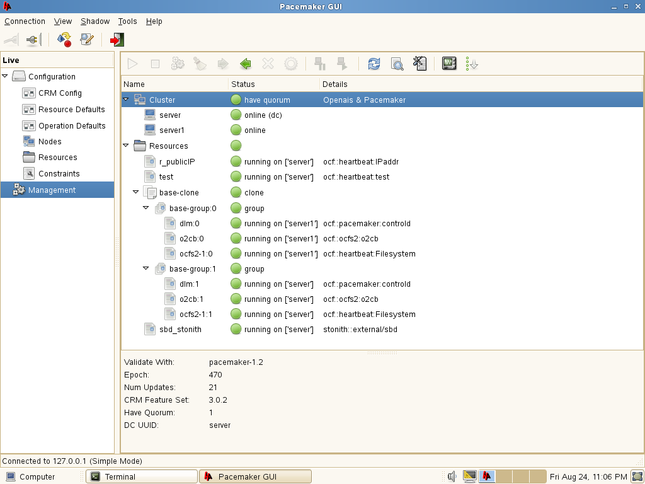This screenshot has height=484, width=645.
Task: Click the greyed server icon left of the toolbar divider
Action: pos(319,64)
